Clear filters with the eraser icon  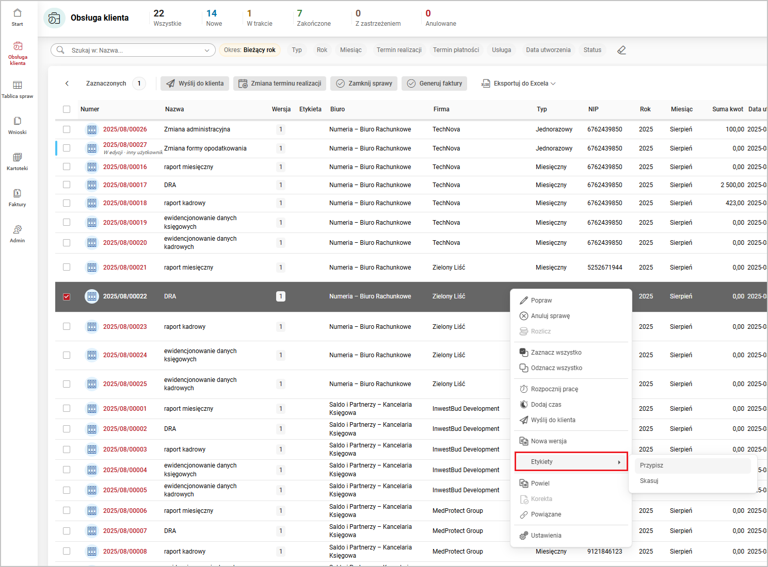click(621, 50)
